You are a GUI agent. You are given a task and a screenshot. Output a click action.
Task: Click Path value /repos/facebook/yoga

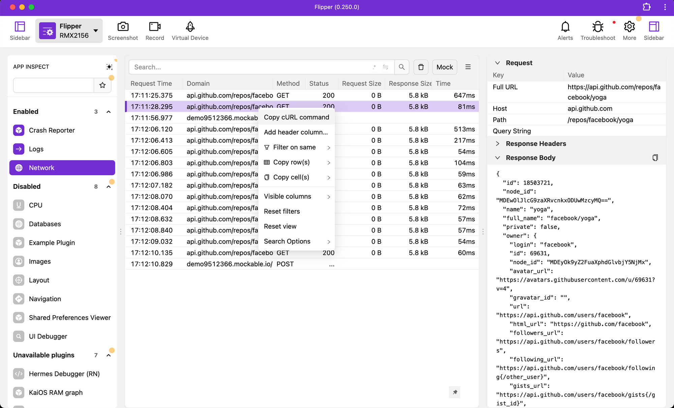click(x=600, y=120)
